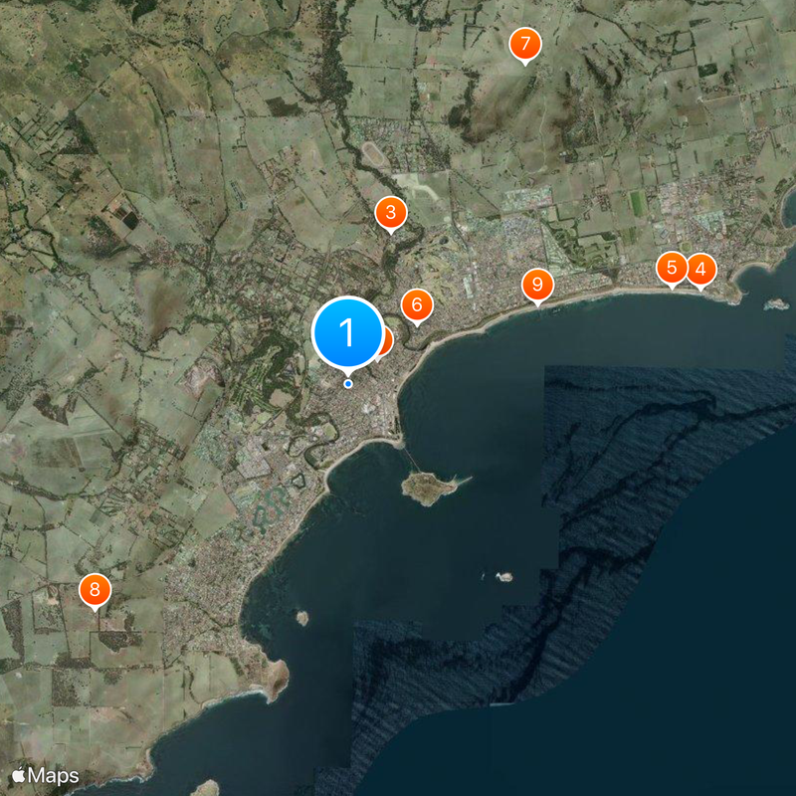Click the orange pin hidden behind marker 1
This screenshot has width=796, height=796.
tap(388, 341)
